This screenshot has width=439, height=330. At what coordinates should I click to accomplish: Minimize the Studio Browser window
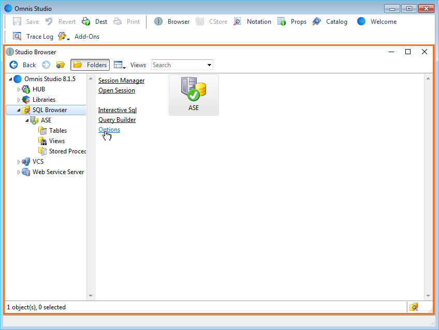391,52
